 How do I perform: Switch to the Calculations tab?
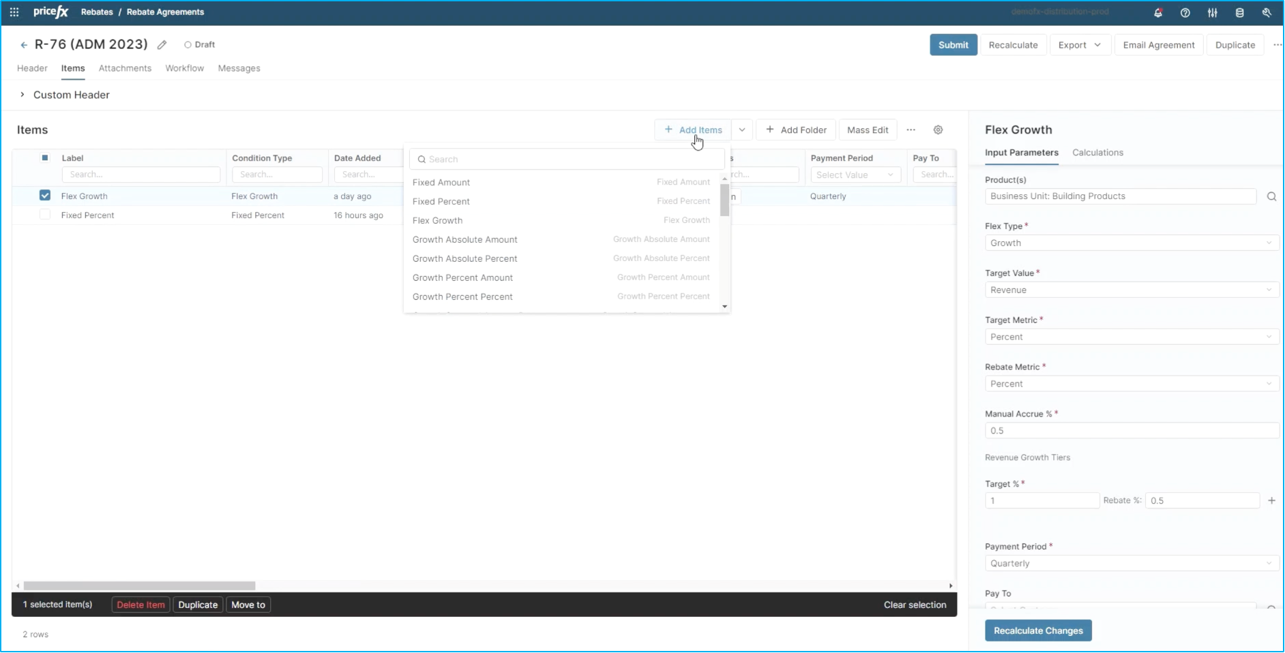click(x=1097, y=153)
